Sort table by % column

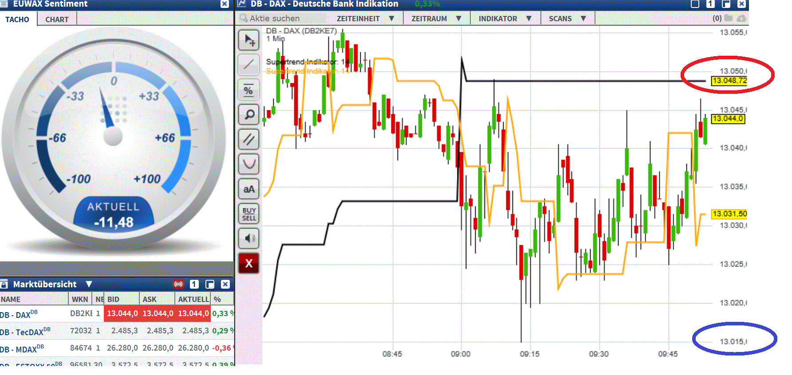(x=222, y=299)
